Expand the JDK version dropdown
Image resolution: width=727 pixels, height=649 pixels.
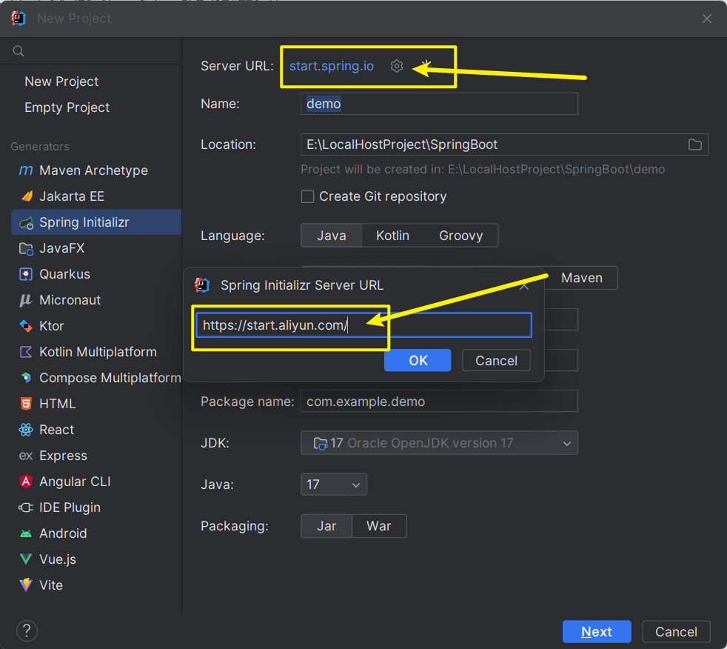click(x=439, y=443)
